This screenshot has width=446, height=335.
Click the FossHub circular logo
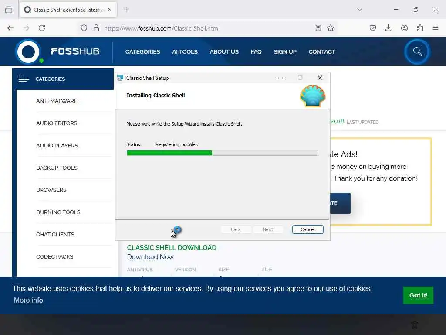[28, 51]
